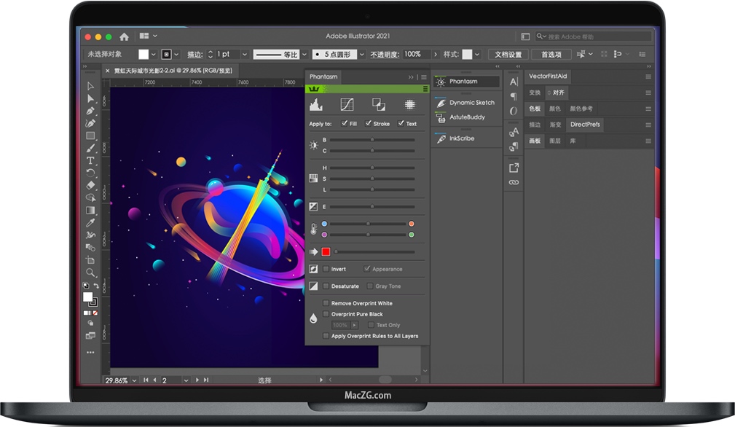Open the 5点圆形 brush definition dropdown
Image resolution: width=735 pixels, height=427 pixels.
(362, 55)
